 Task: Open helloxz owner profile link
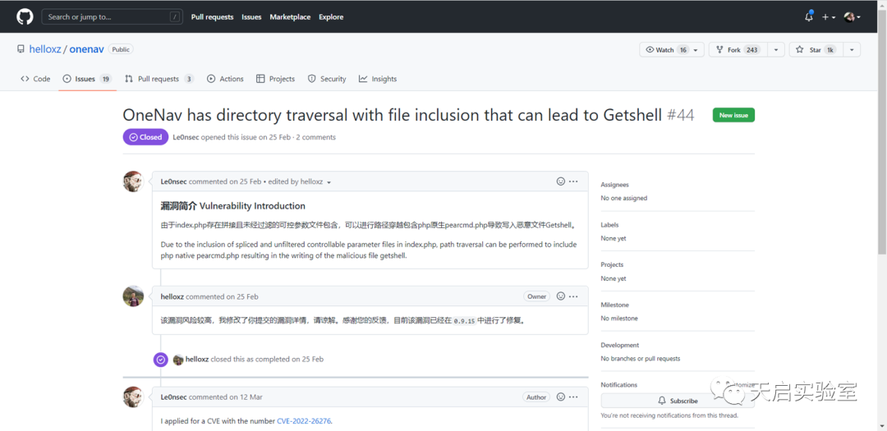click(45, 49)
